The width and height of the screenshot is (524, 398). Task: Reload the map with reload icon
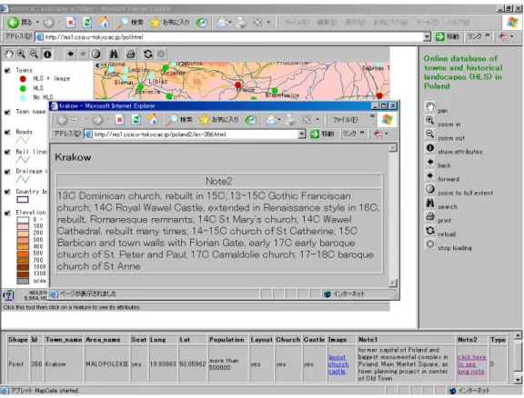click(x=147, y=55)
